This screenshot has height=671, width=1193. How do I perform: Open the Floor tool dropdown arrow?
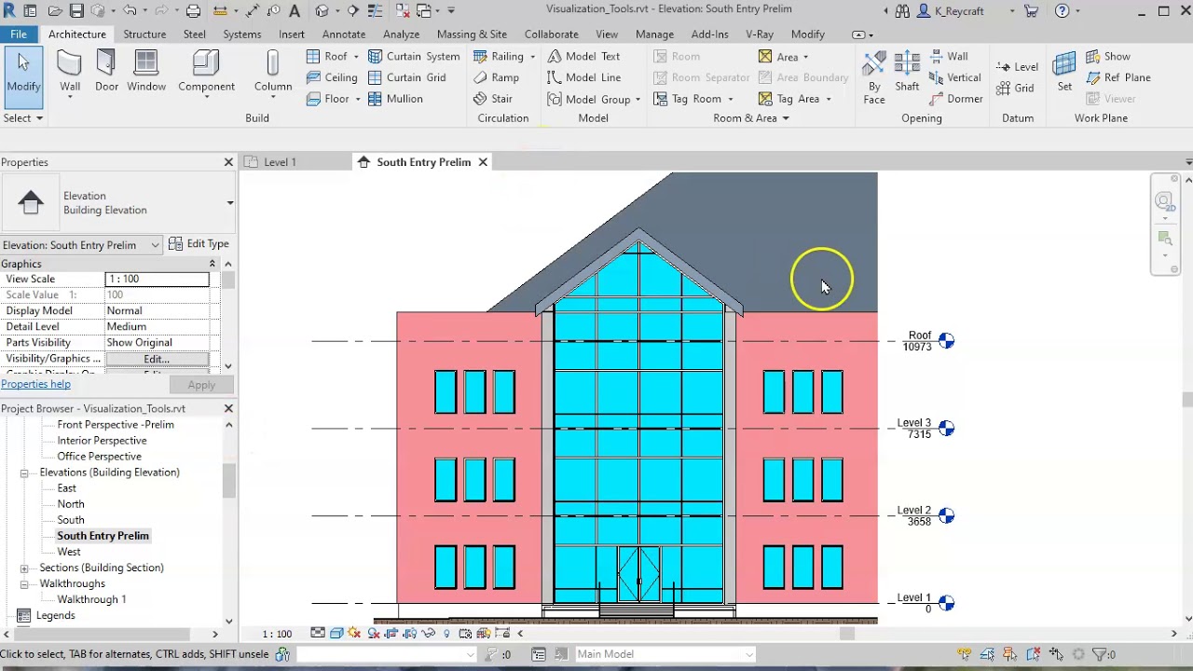[357, 99]
